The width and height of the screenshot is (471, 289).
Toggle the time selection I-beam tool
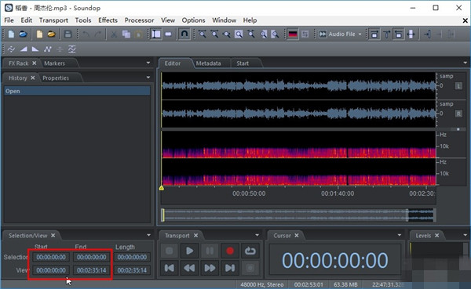tap(156, 34)
